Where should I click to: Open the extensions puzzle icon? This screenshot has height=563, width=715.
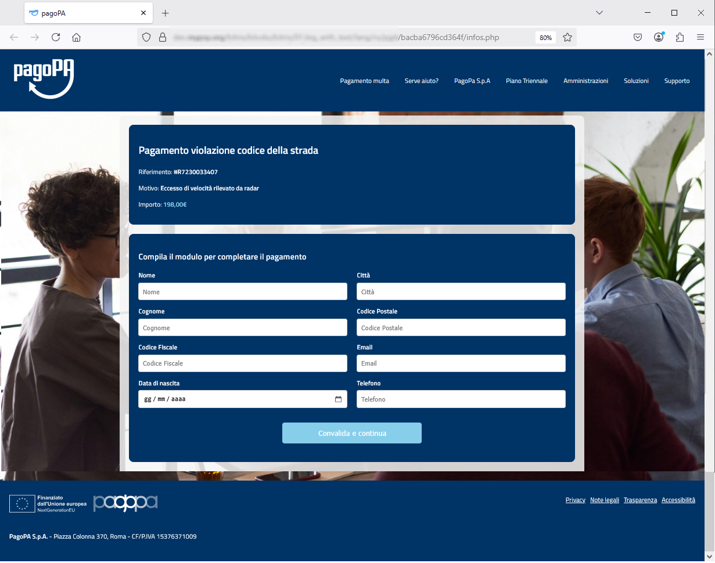pyautogui.click(x=680, y=37)
